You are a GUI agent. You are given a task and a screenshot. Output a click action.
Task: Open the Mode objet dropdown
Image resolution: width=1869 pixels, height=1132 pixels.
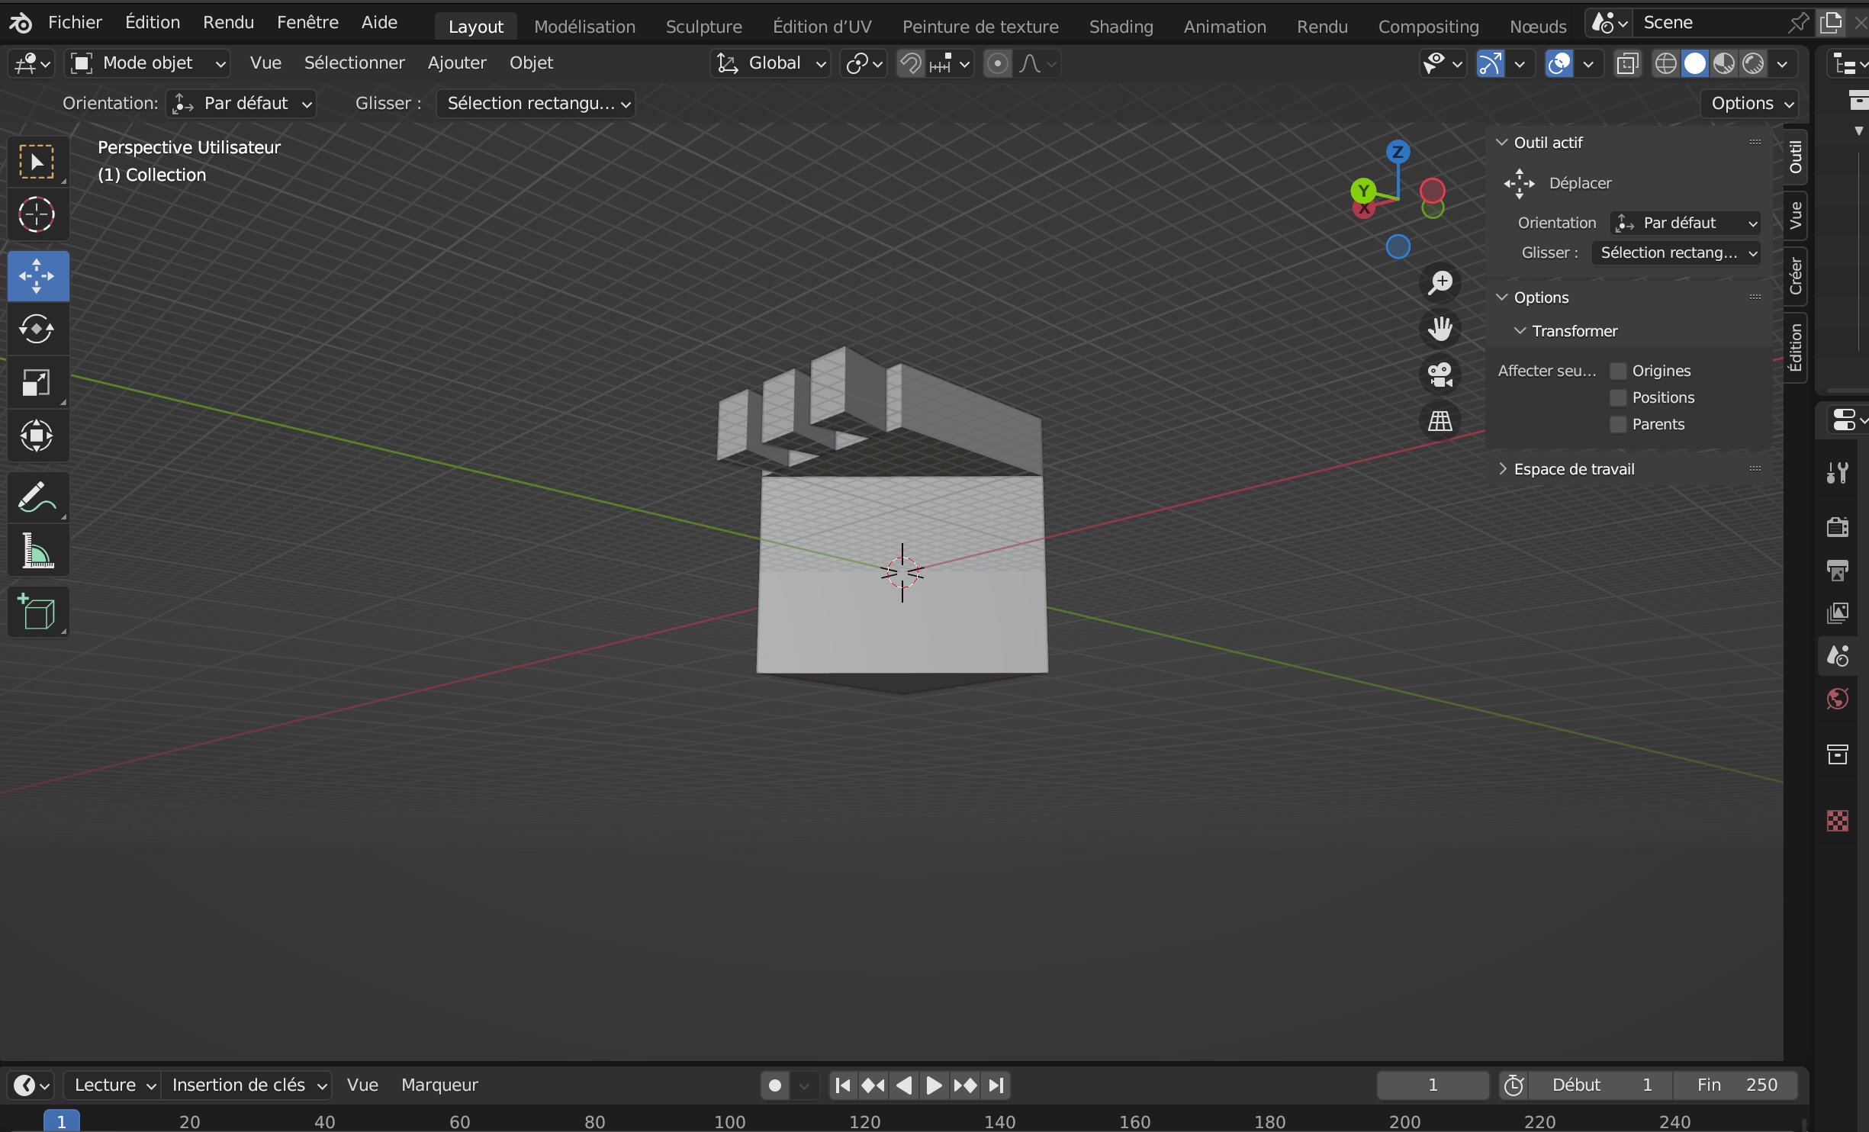coord(148,63)
